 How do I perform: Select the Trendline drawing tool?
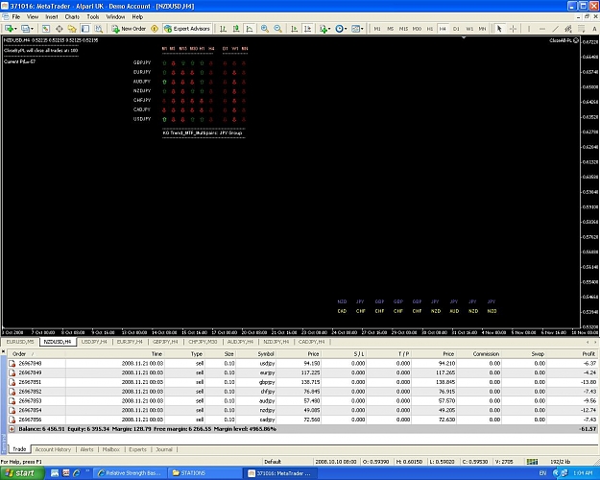[x=555, y=29]
